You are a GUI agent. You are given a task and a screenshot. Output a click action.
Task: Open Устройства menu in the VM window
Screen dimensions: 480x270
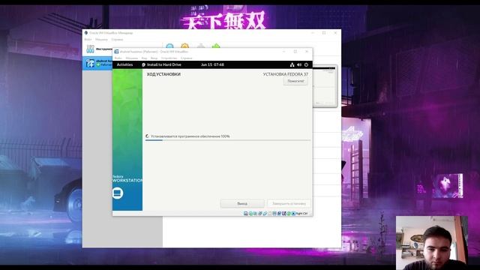click(169, 58)
